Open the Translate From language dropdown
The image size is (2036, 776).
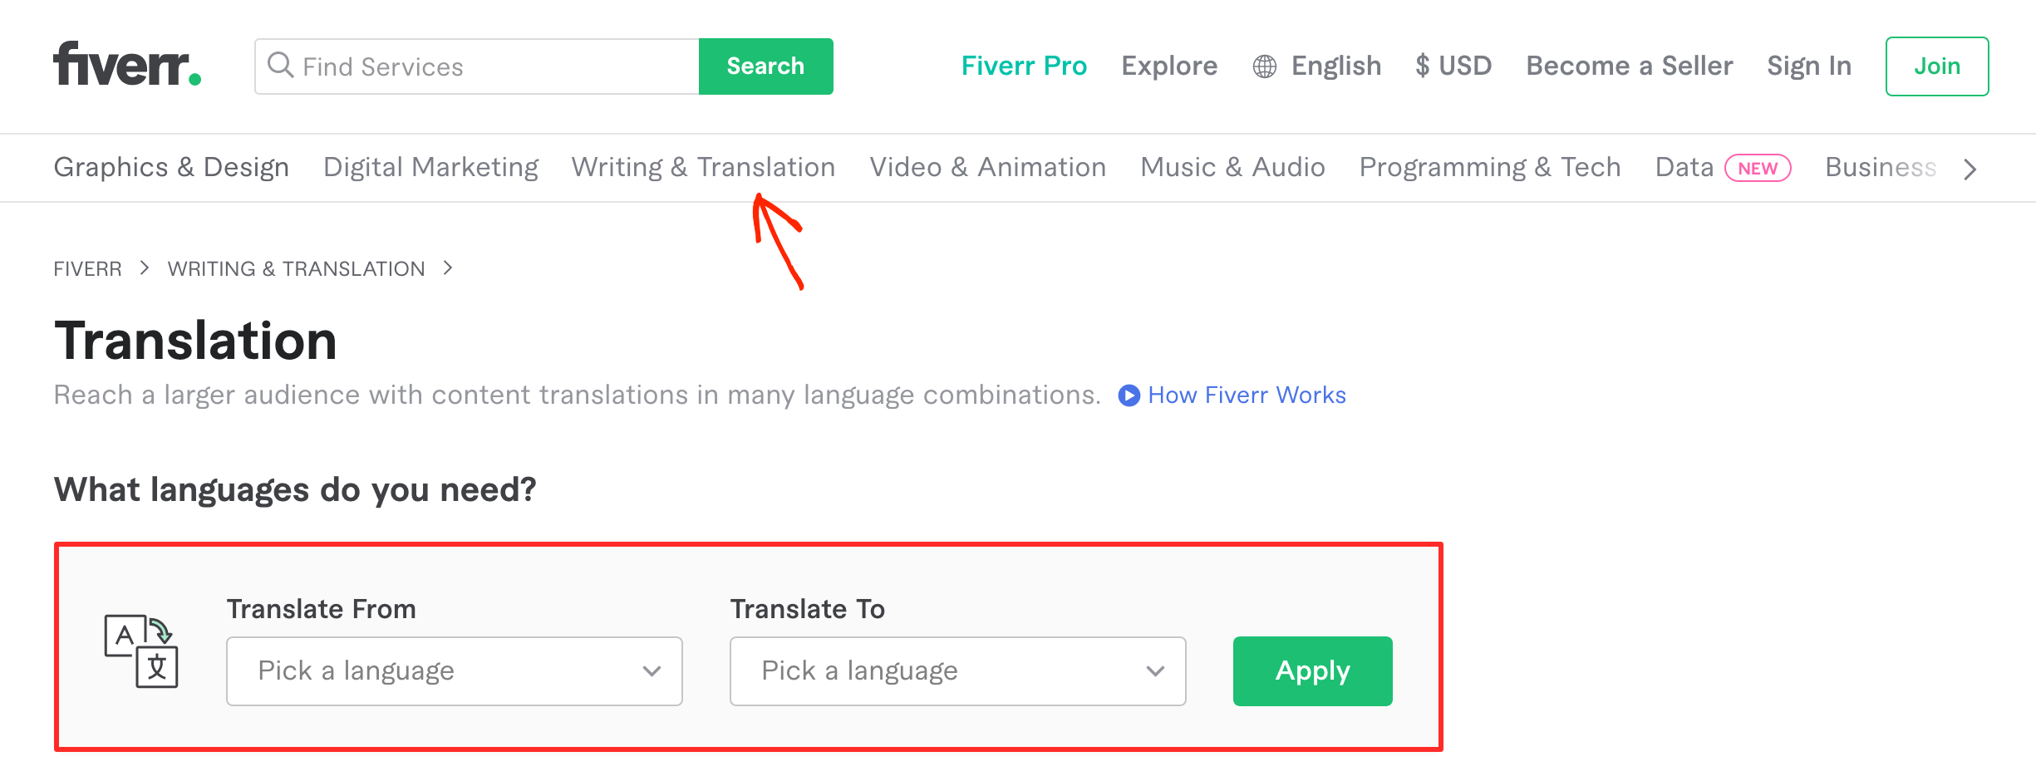(x=454, y=670)
